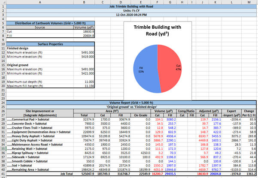Screen dimensions: 258x178
Task: Select the 5421.000 minimum elevation value
Action: tap(84, 73)
